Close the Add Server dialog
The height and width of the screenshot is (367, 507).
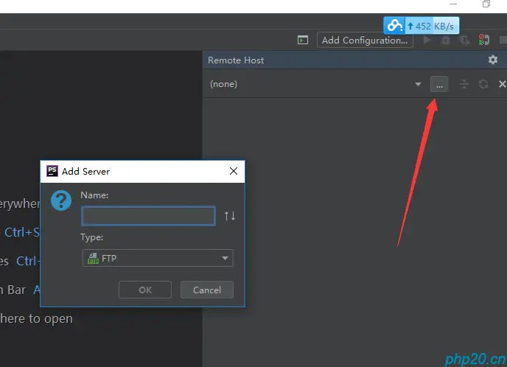coord(234,171)
